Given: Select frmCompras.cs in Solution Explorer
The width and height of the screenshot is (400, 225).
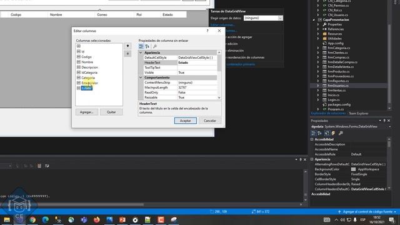Looking at the screenshot, I should tap(339, 57).
